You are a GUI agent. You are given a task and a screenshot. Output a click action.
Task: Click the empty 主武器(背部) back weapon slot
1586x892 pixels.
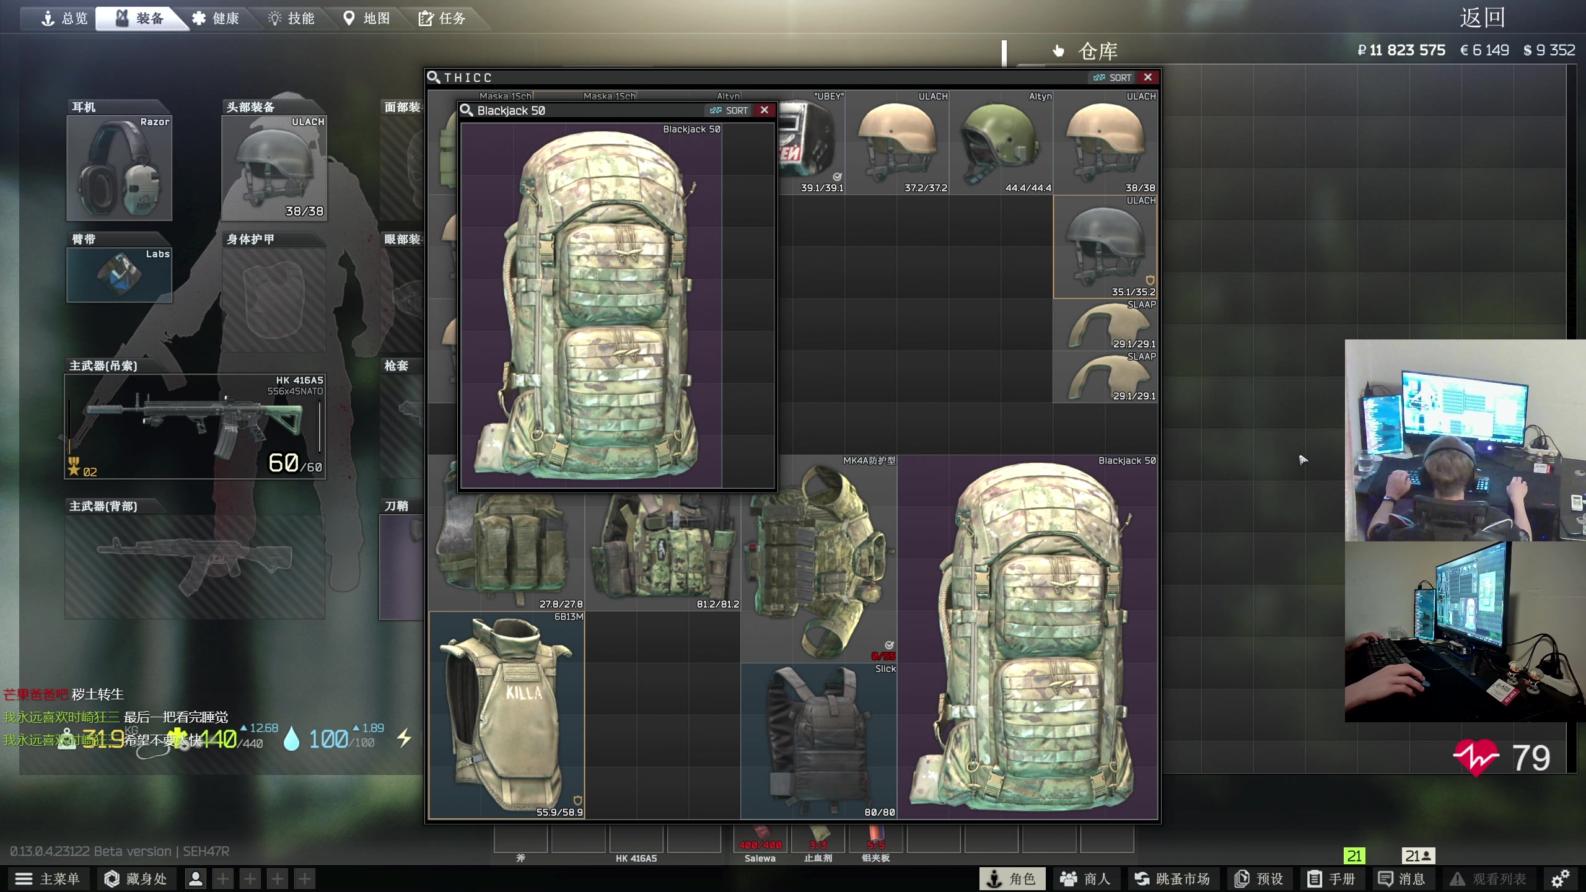[195, 567]
